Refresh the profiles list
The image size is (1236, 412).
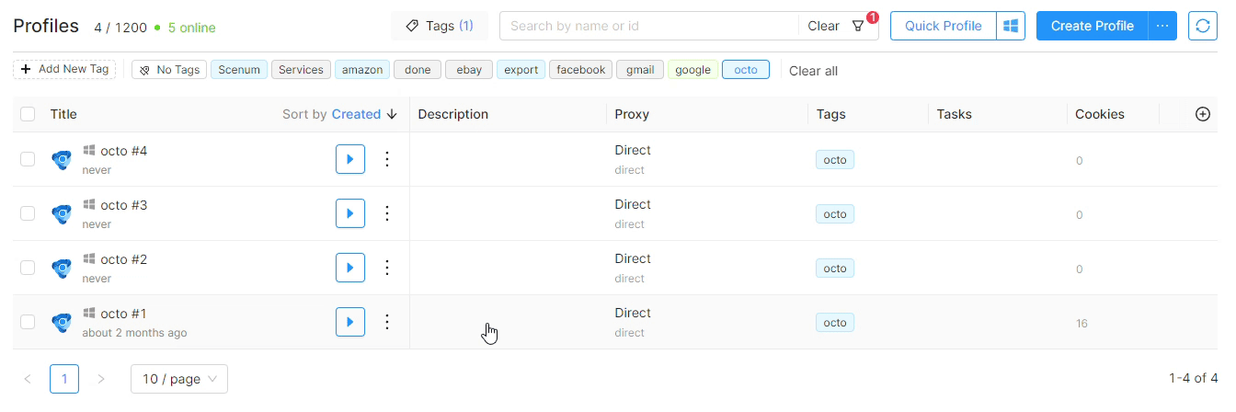pyautogui.click(x=1203, y=26)
